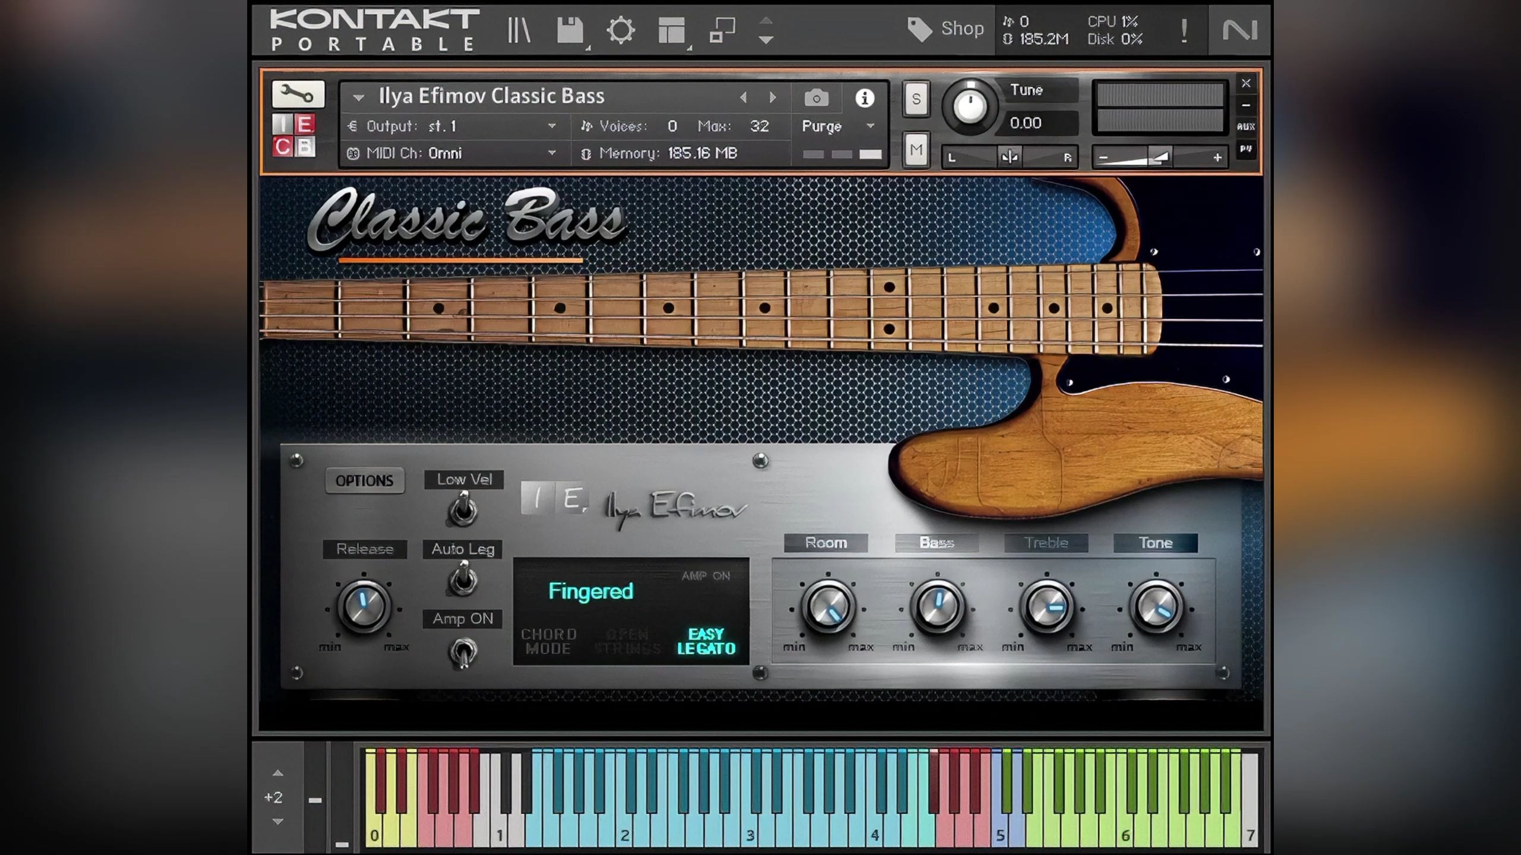Click the pan center marker icon
Viewport: 1521px width, 855px height.
click(x=1009, y=157)
